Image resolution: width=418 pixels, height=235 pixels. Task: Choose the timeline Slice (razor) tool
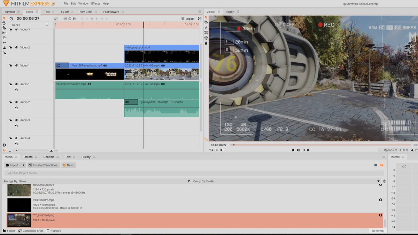(4, 28)
